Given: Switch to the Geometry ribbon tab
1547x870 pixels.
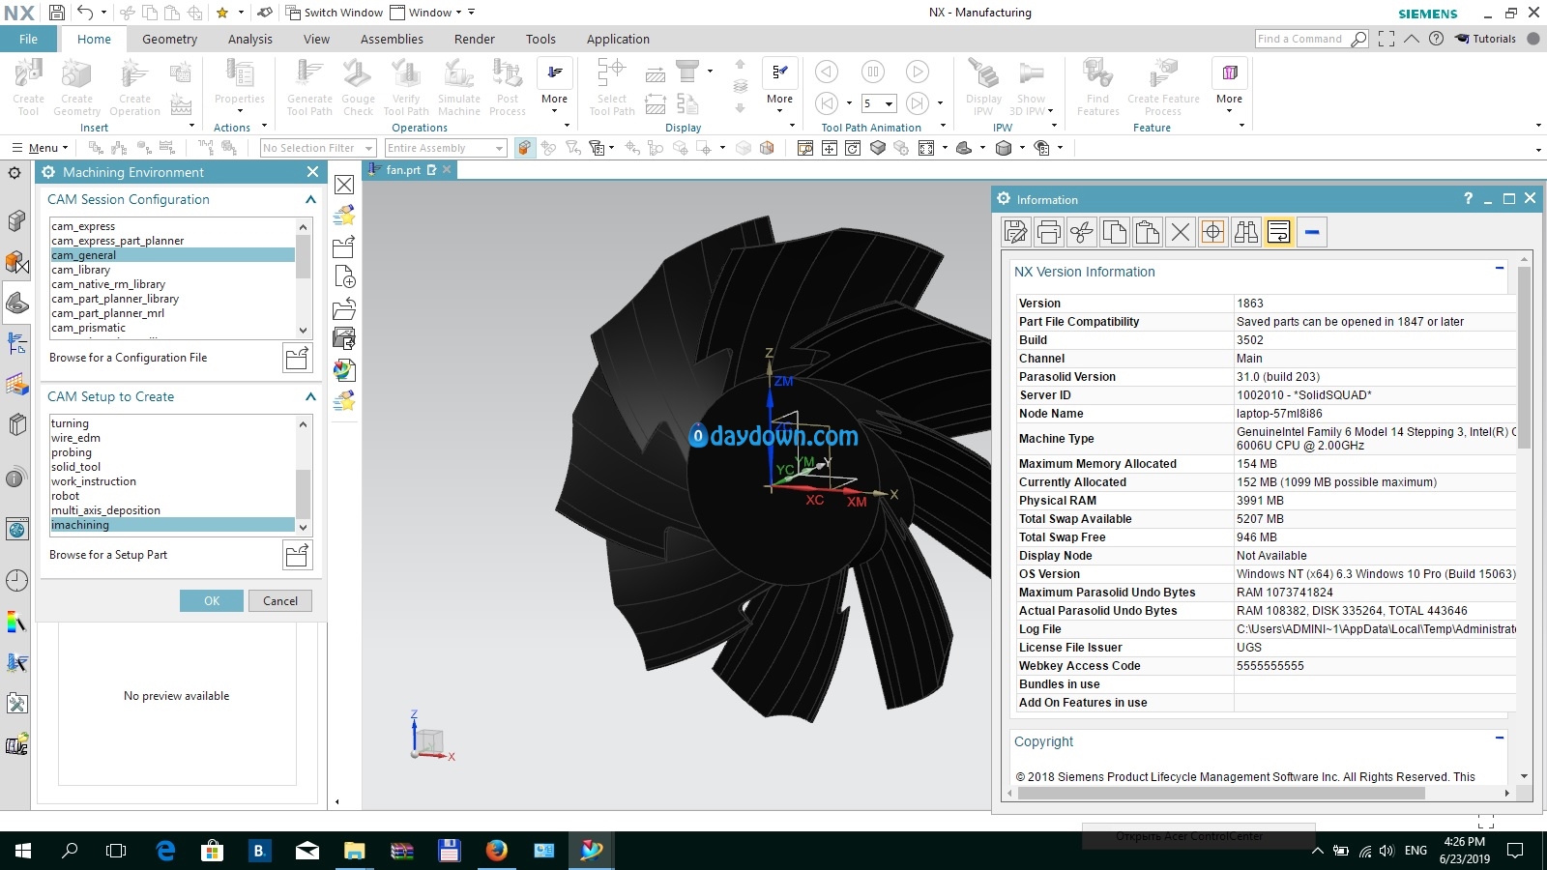Looking at the screenshot, I should pos(169,39).
